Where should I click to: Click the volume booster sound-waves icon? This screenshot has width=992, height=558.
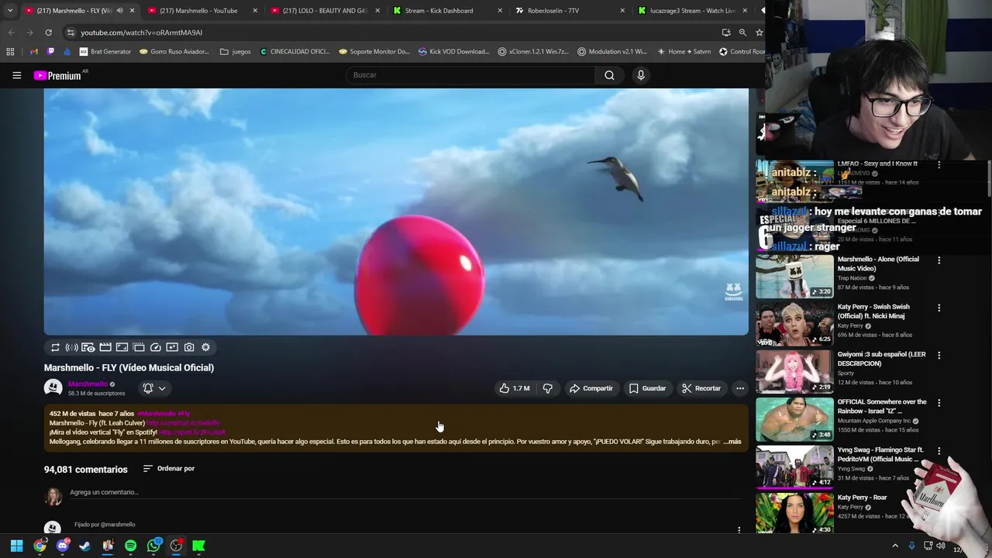[71, 347]
